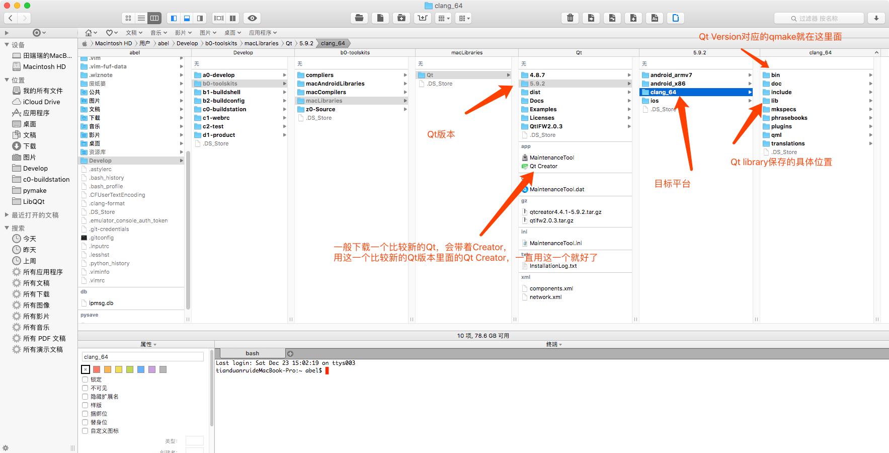Open the home favorites dropdown
The height and width of the screenshot is (453, 889).
tap(91, 33)
